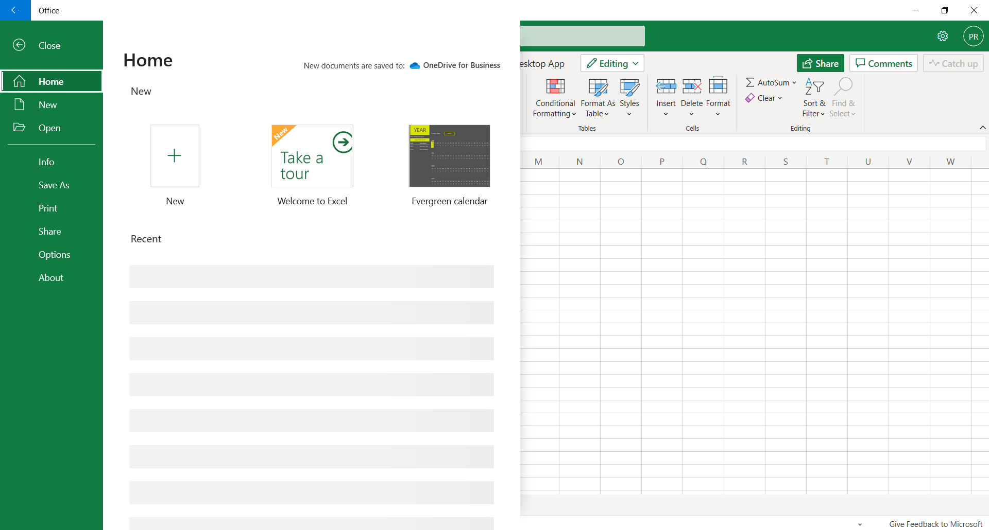
Task: Select Home in the backstage menu
Action: tap(52, 81)
